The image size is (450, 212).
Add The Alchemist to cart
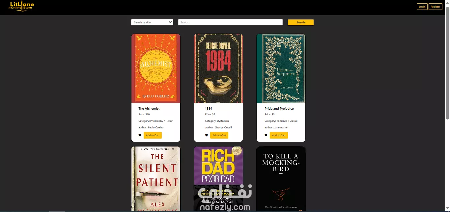(153, 135)
